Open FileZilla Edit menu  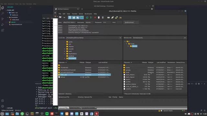coord(64,14)
